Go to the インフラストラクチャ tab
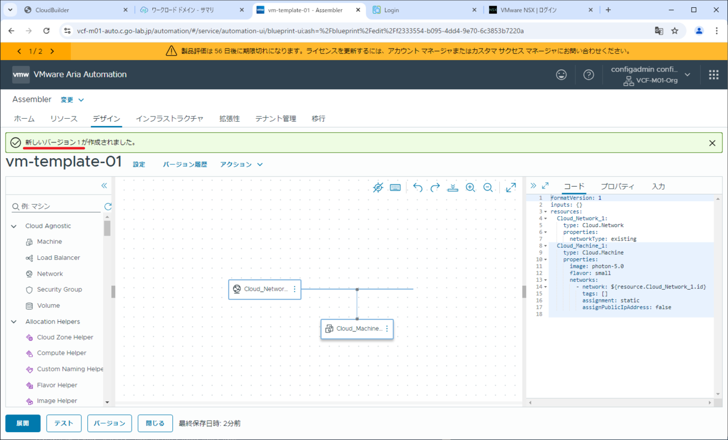Viewport: 728px width, 440px height. click(169, 119)
